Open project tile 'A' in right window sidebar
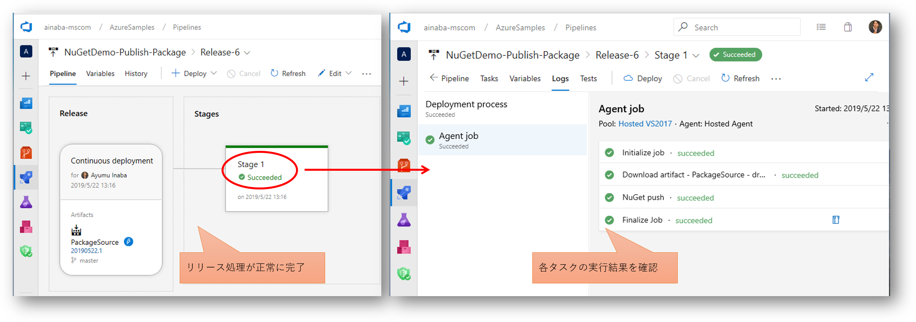The height and width of the screenshot is (322, 916). (404, 54)
